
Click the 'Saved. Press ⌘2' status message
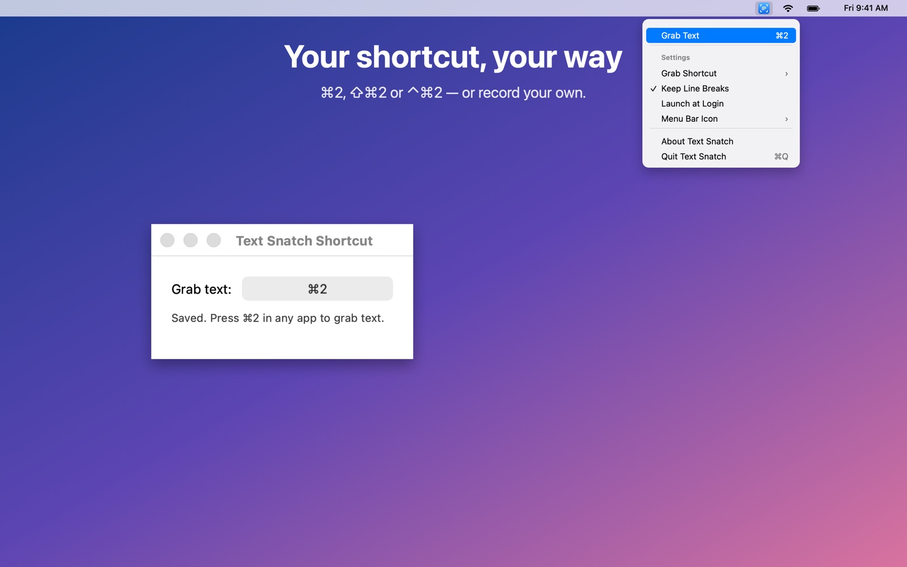(x=278, y=318)
